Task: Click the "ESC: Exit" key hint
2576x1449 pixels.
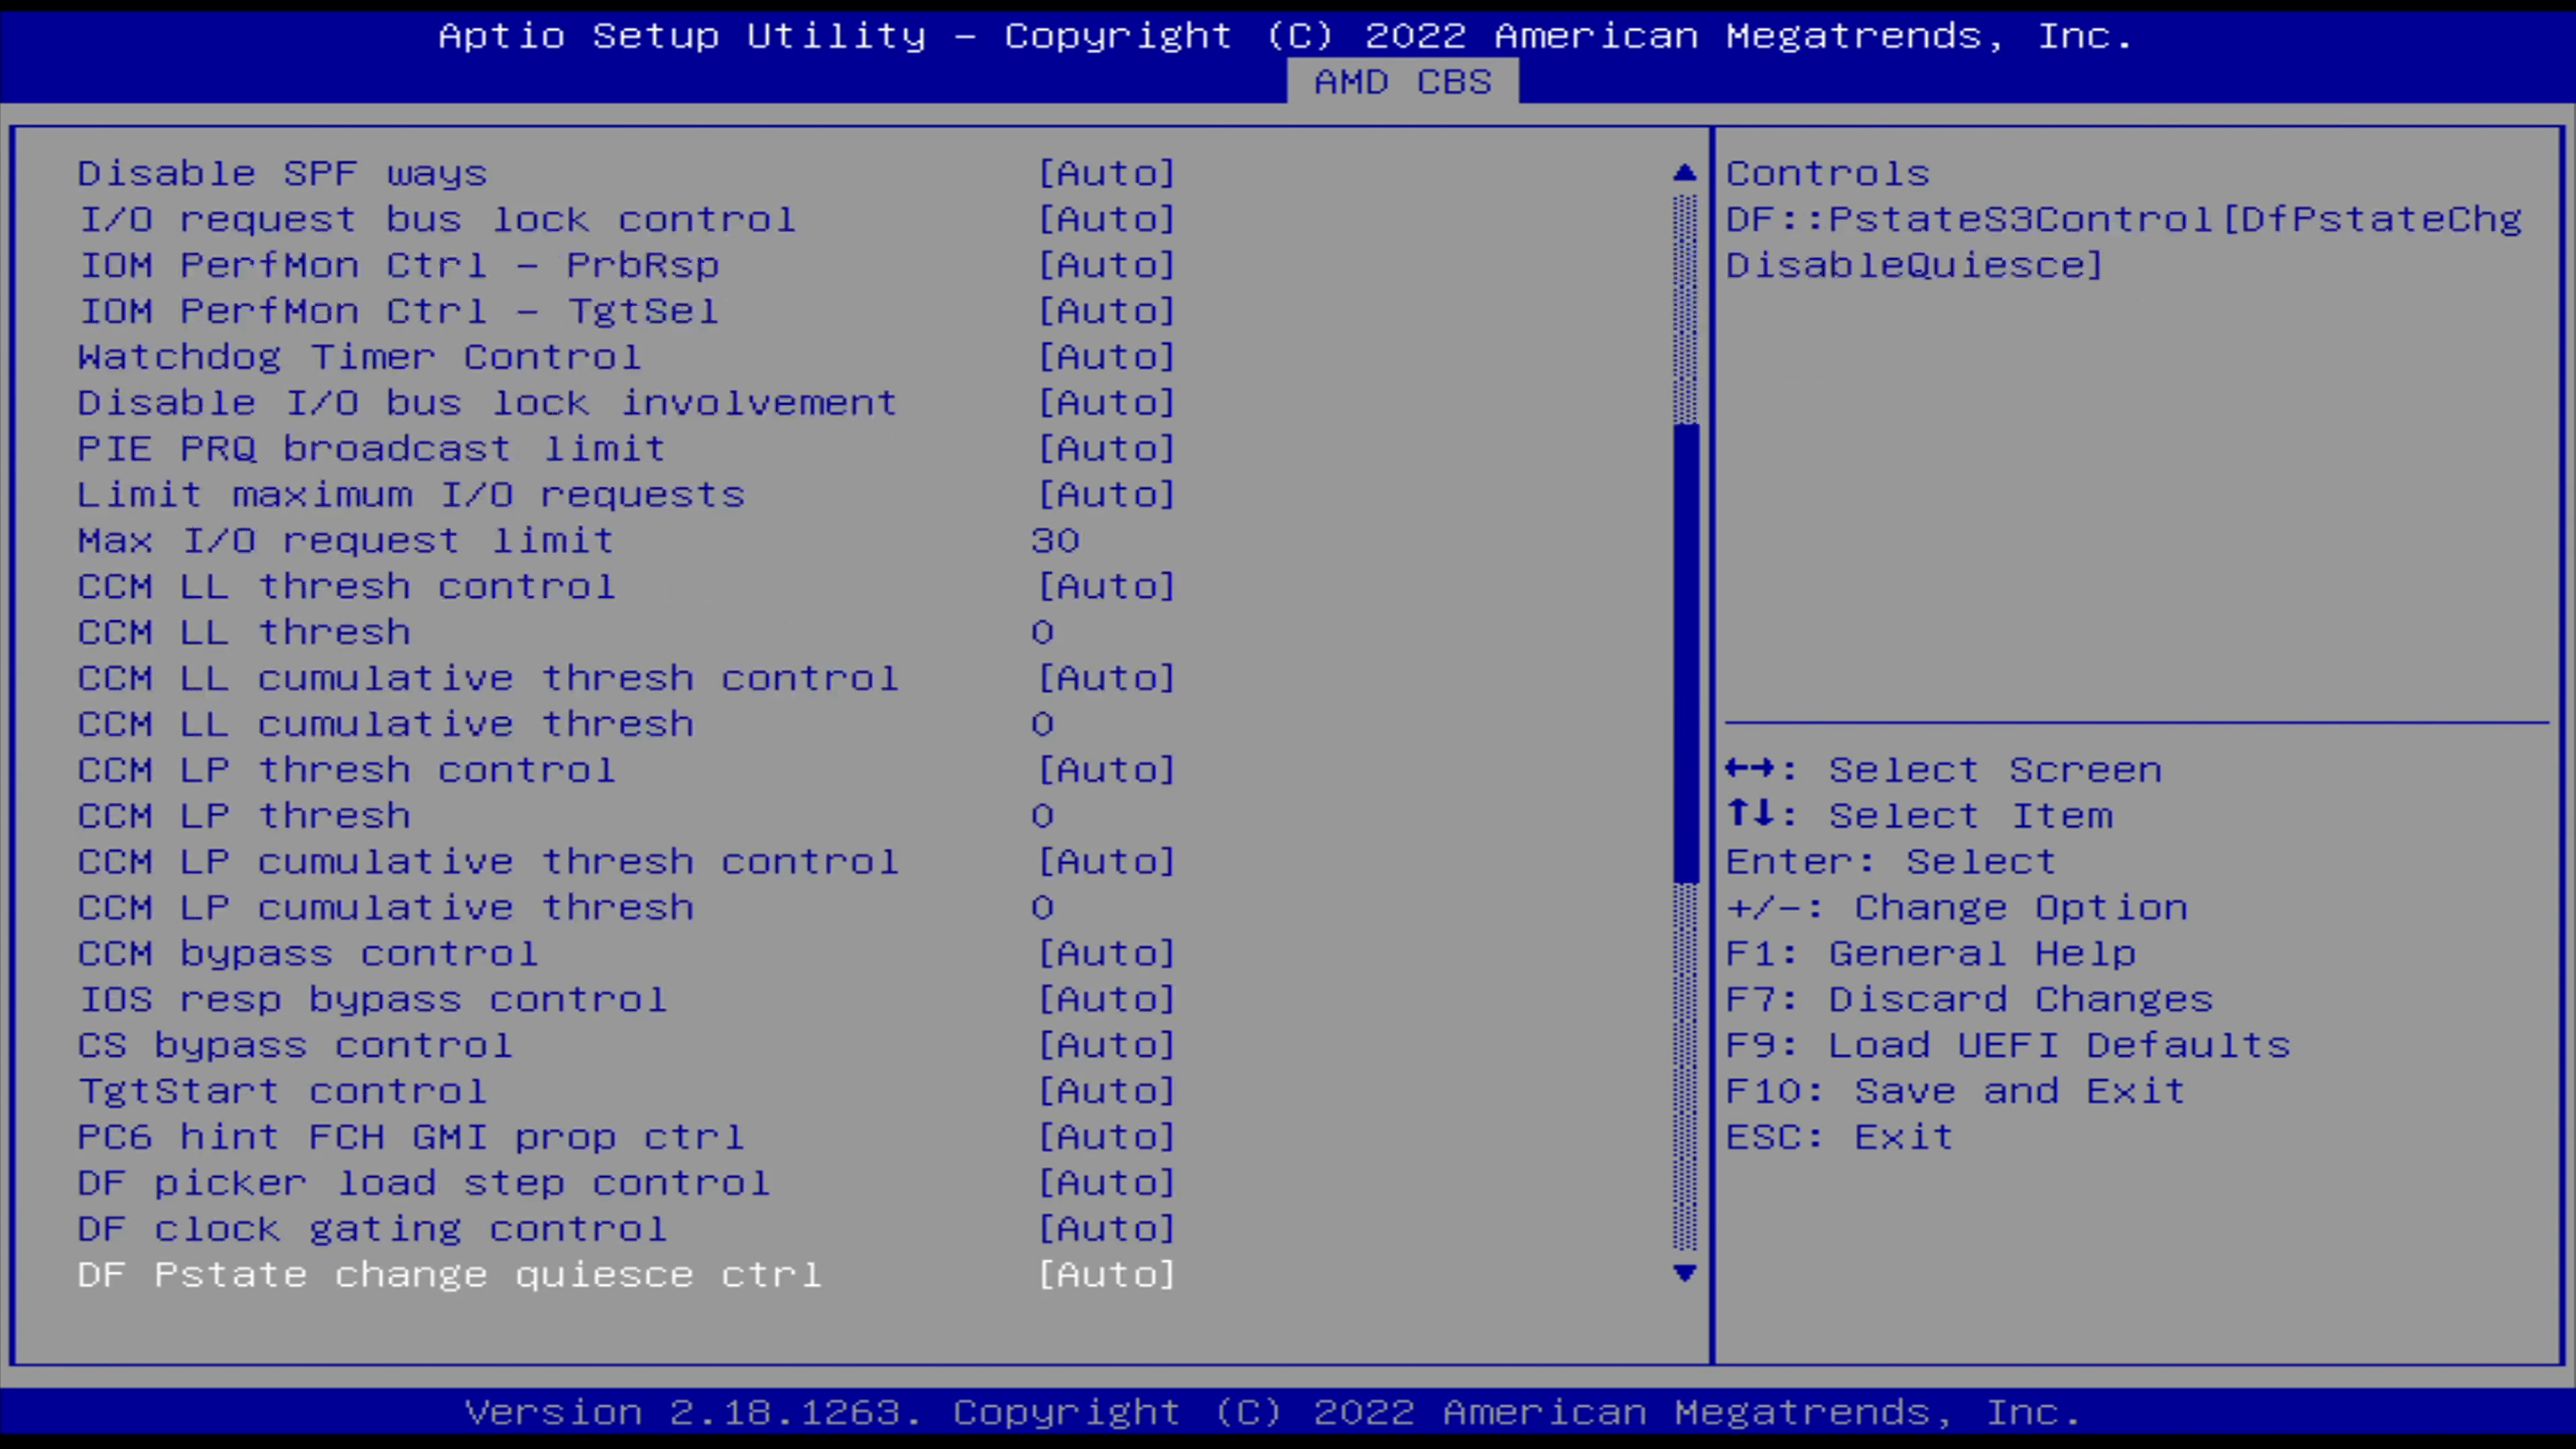Action: click(x=1840, y=1138)
